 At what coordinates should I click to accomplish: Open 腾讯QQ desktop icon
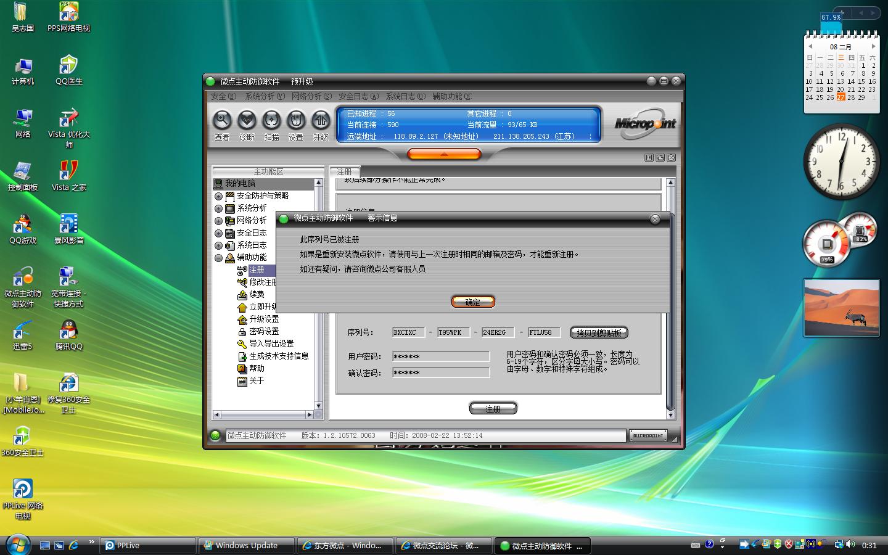click(68, 335)
